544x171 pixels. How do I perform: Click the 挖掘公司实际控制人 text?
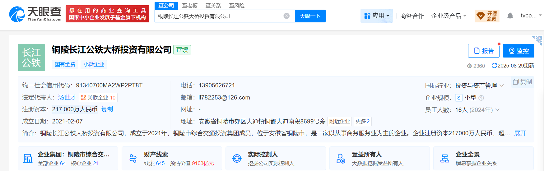point(271,163)
